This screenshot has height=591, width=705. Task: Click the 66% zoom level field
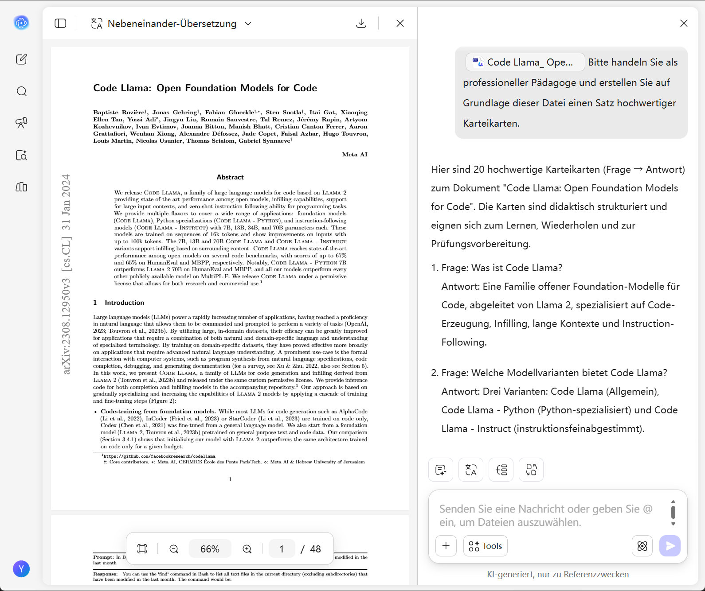pos(210,549)
